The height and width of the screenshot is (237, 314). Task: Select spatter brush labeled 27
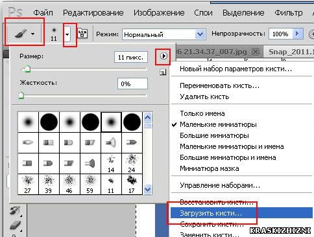(x=28, y=184)
